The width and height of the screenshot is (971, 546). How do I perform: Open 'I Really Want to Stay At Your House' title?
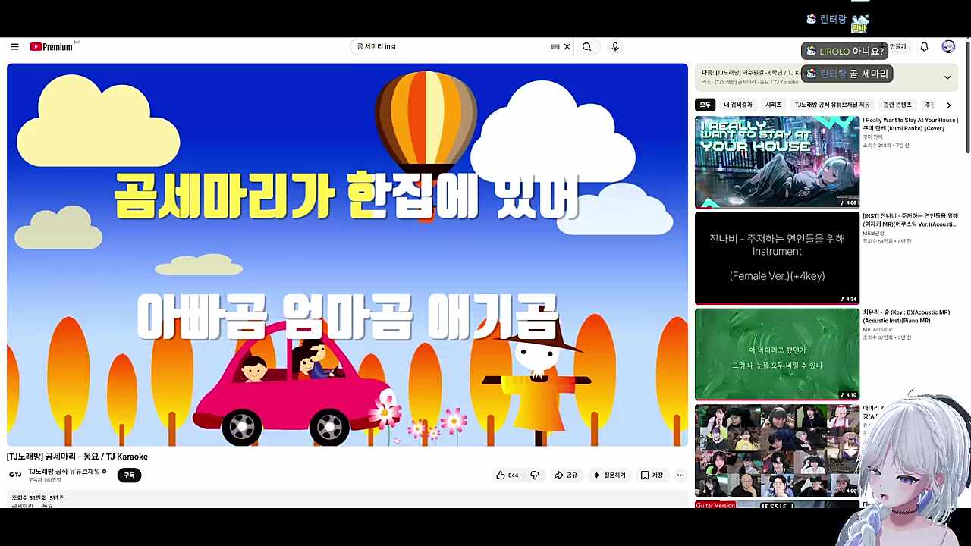[910, 124]
